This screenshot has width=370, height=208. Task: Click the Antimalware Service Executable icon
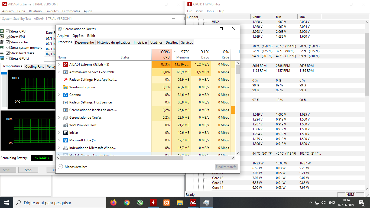pos(65,72)
